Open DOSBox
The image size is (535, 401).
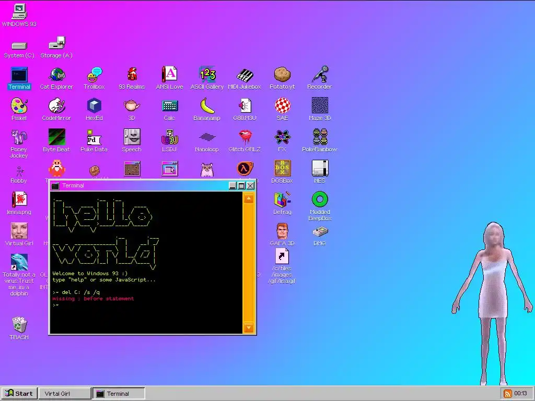pyautogui.click(x=282, y=172)
